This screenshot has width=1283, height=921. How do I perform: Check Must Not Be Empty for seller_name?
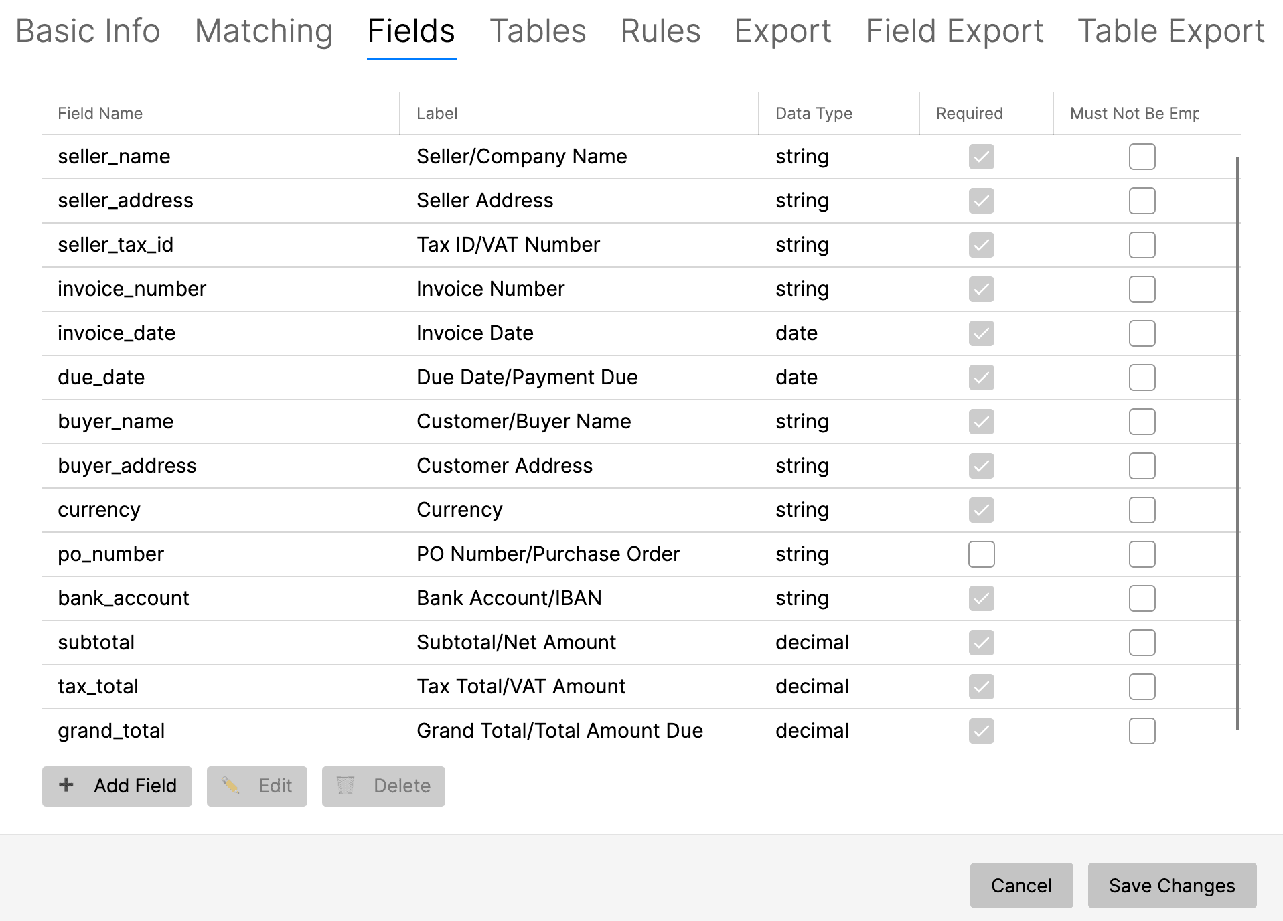(x=1142, y=157)
